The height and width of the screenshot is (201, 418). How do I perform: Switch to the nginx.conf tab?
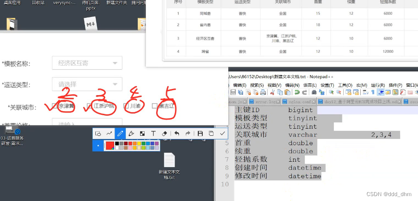pyautogui.click(x=299, y=102)
